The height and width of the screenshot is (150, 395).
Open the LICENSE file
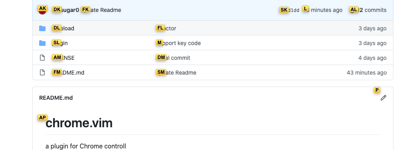pos(64,58)
